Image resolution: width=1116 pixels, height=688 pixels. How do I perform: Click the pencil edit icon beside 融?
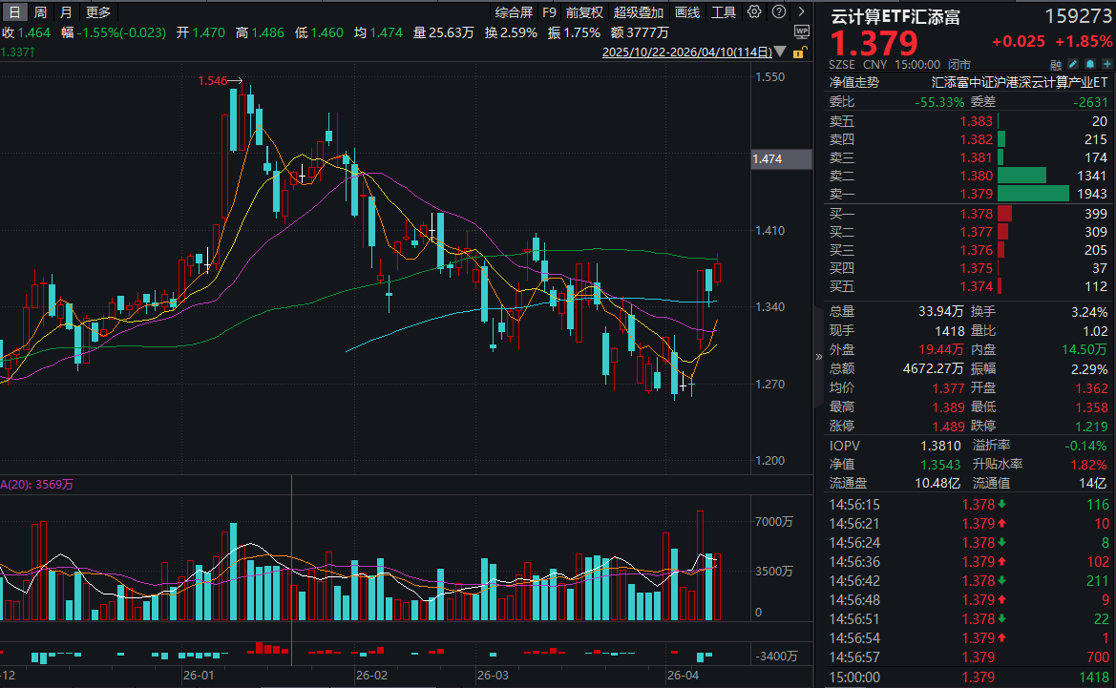[1073, 62]
